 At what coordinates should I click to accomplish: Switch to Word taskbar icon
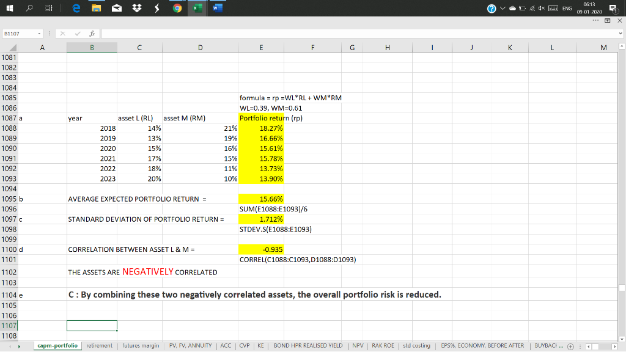pyautogui.click(x=218, y=8)
